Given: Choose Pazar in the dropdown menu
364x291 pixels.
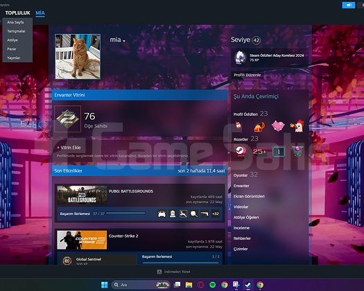Looking at the screenshot, I should (x=12, y=49).
